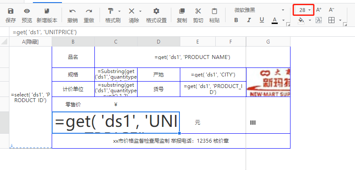The height and width of the screenshot is (170, 355).
Task: Select column header E
Action: pos(198,42)
